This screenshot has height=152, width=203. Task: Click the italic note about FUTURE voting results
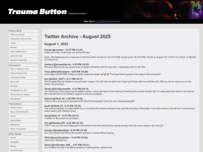(x=120, y=59)
